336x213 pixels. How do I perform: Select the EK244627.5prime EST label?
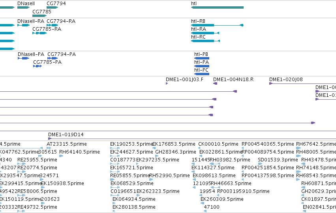(131, 152)
